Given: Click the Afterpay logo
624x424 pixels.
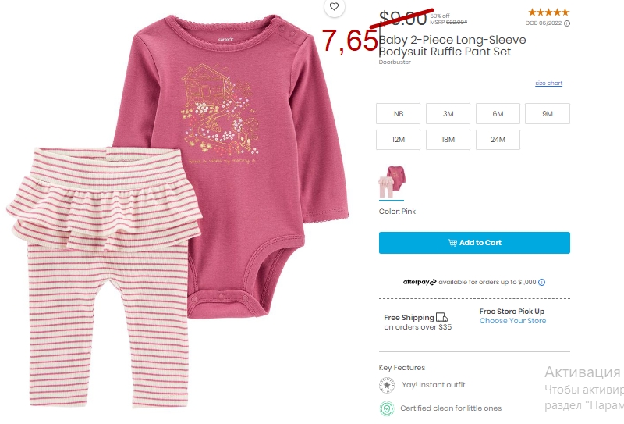Looking at the screenshot, I should [x=420, y=282].
